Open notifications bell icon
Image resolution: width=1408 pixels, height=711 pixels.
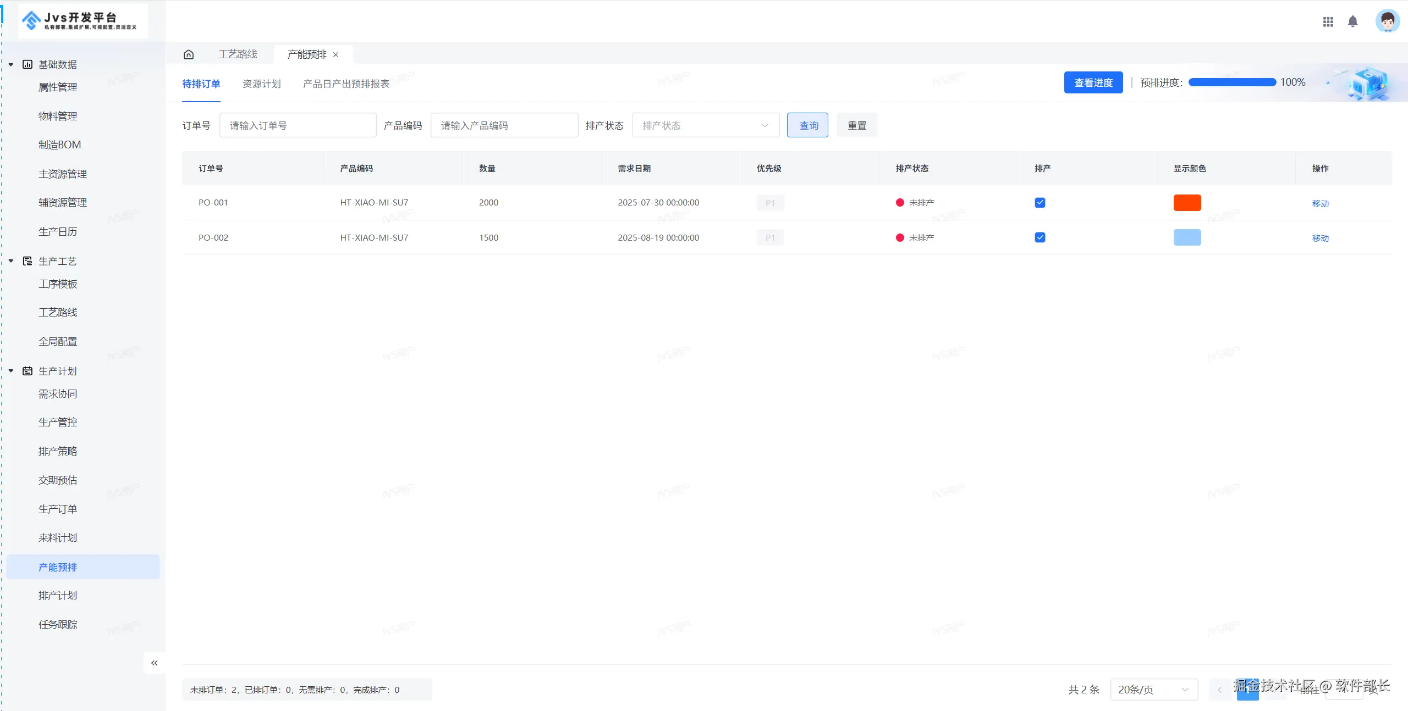click(1352, 22)
